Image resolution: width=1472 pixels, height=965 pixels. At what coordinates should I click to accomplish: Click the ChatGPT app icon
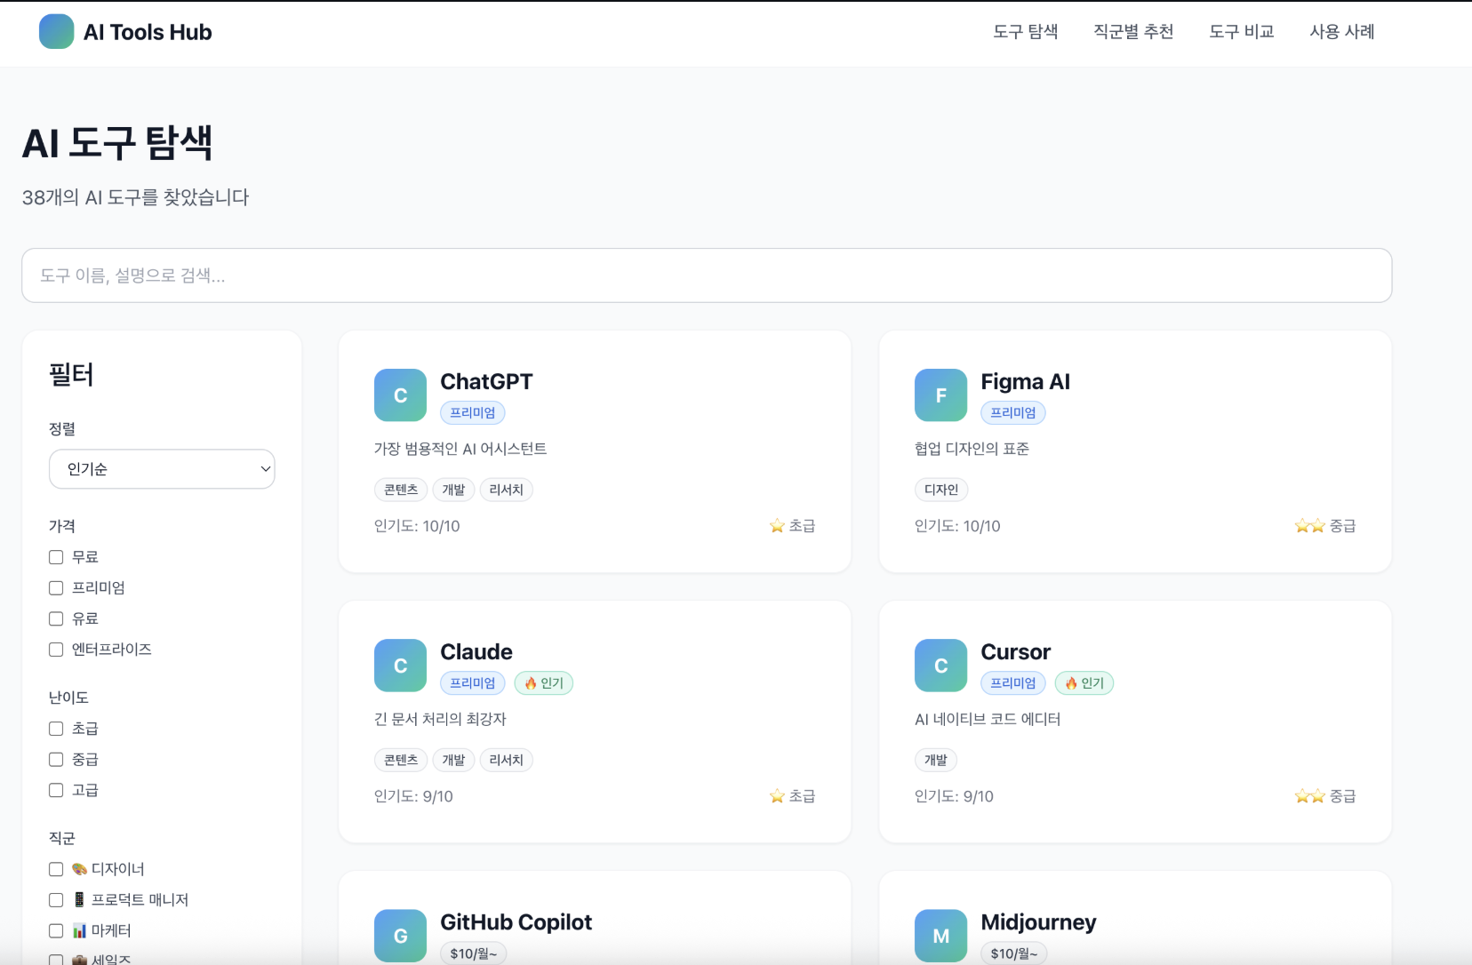pyautogui.click(x=400, y=395)
